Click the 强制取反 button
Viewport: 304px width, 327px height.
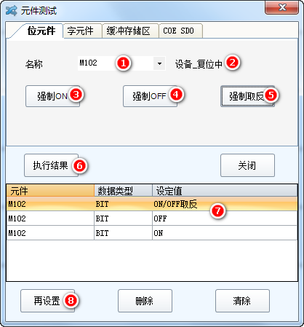pyautogui.click(x=247, y=96)
